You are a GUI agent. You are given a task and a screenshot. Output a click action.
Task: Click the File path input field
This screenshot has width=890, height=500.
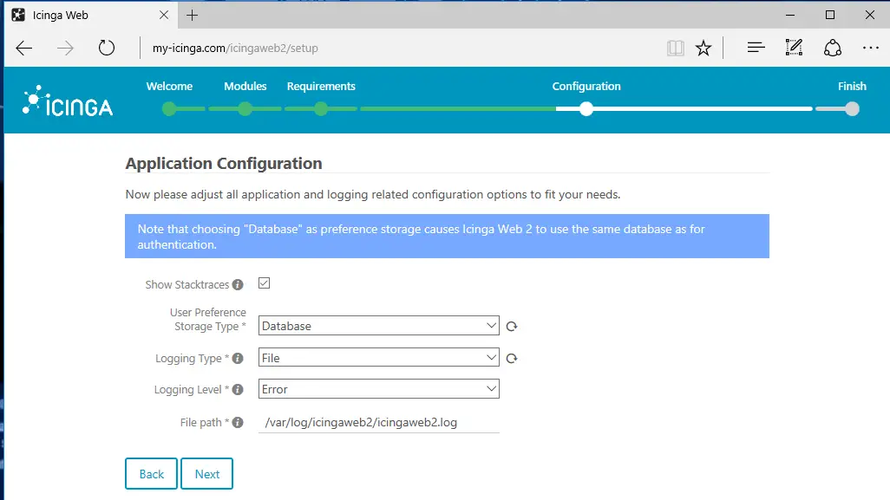coord(378,422)
